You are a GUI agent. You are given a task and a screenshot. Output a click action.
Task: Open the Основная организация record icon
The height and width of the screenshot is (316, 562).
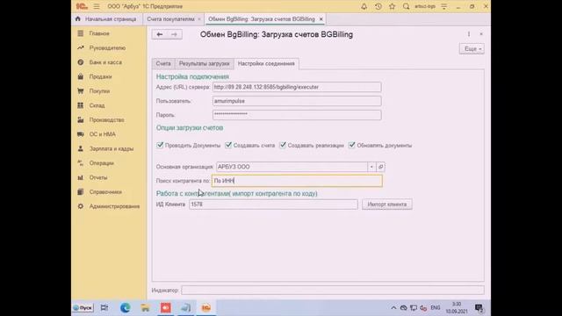380,167
